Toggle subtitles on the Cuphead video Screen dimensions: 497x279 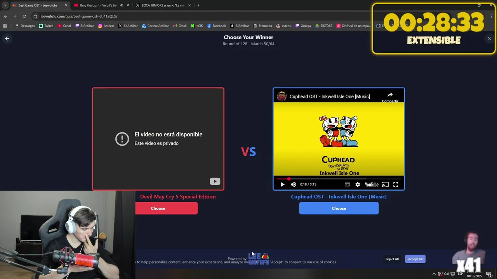click(x=348, y=184)
